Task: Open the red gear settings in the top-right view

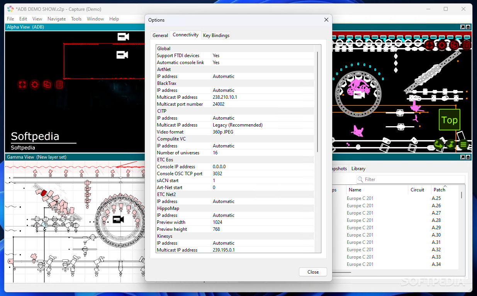Action: point(441,45)
